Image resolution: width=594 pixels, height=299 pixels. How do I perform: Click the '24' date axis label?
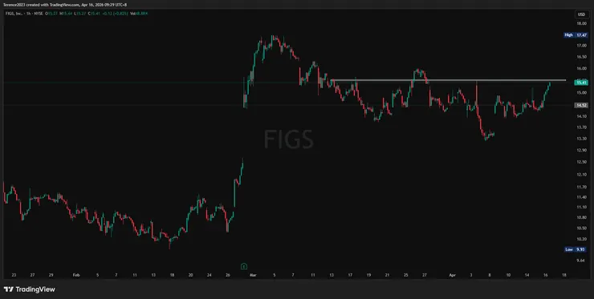[210, 275]
